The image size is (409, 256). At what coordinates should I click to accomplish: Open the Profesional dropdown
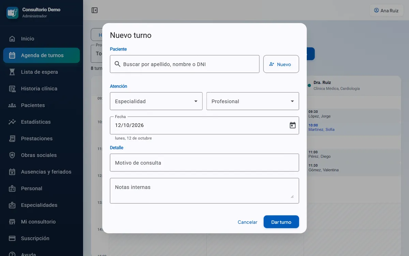click(x=253, y=101)
